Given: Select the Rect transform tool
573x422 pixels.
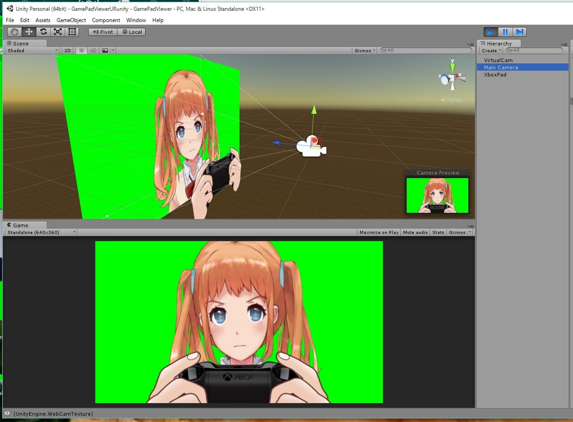Looking at the screenshot, I should (72, 32).
